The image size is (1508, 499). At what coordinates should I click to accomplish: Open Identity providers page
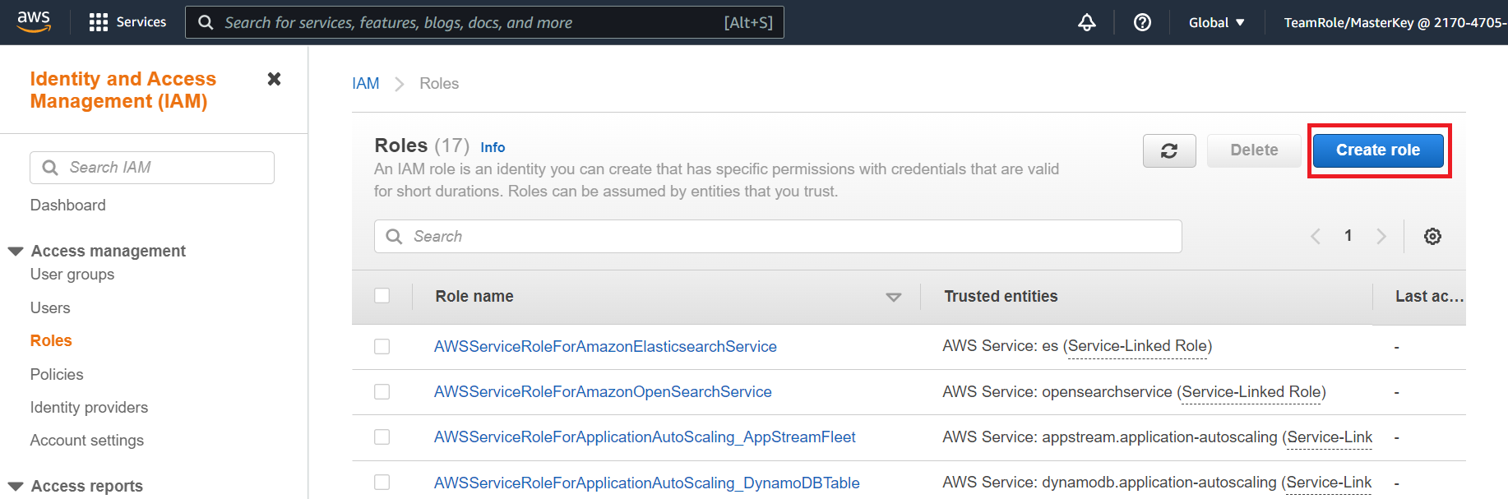click(x=90, y=407)
